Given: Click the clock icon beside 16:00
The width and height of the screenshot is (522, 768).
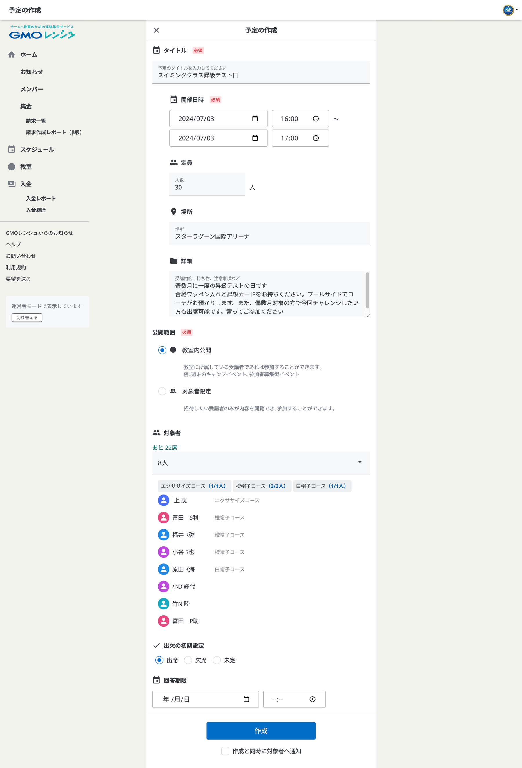Looking at the screenshot, I should 316,119.
